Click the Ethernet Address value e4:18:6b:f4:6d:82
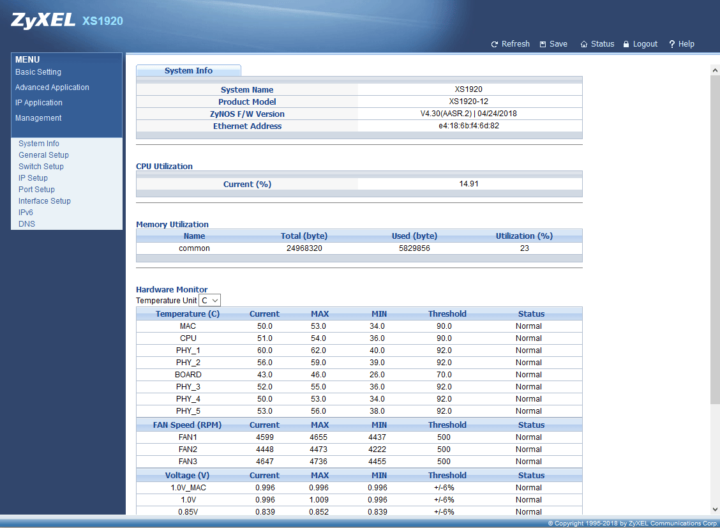This screenshot has width=720, height=528. (x=469, y=126)
